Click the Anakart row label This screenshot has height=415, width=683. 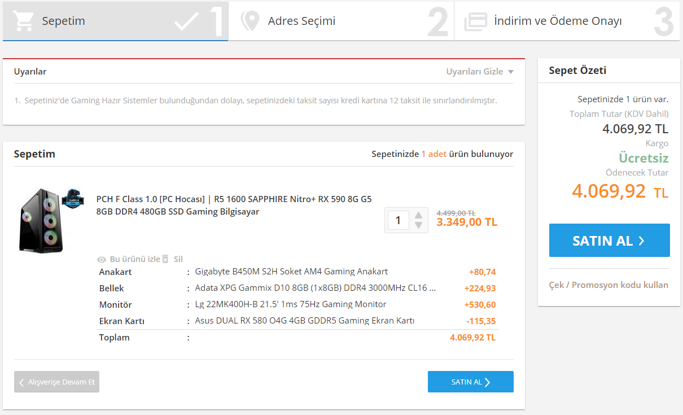tap(115, 272)
